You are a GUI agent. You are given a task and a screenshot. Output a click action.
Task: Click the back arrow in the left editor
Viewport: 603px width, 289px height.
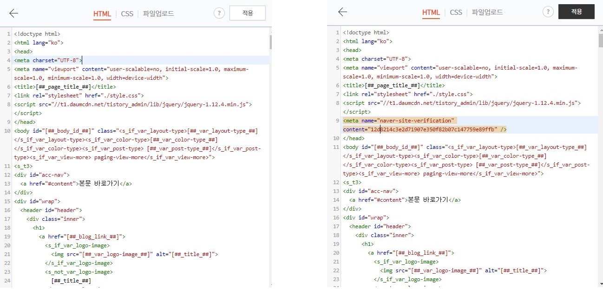click(x=14, y=13)
